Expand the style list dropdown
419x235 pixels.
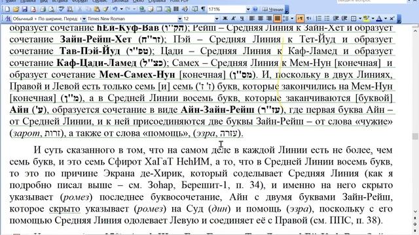[84, 19]
